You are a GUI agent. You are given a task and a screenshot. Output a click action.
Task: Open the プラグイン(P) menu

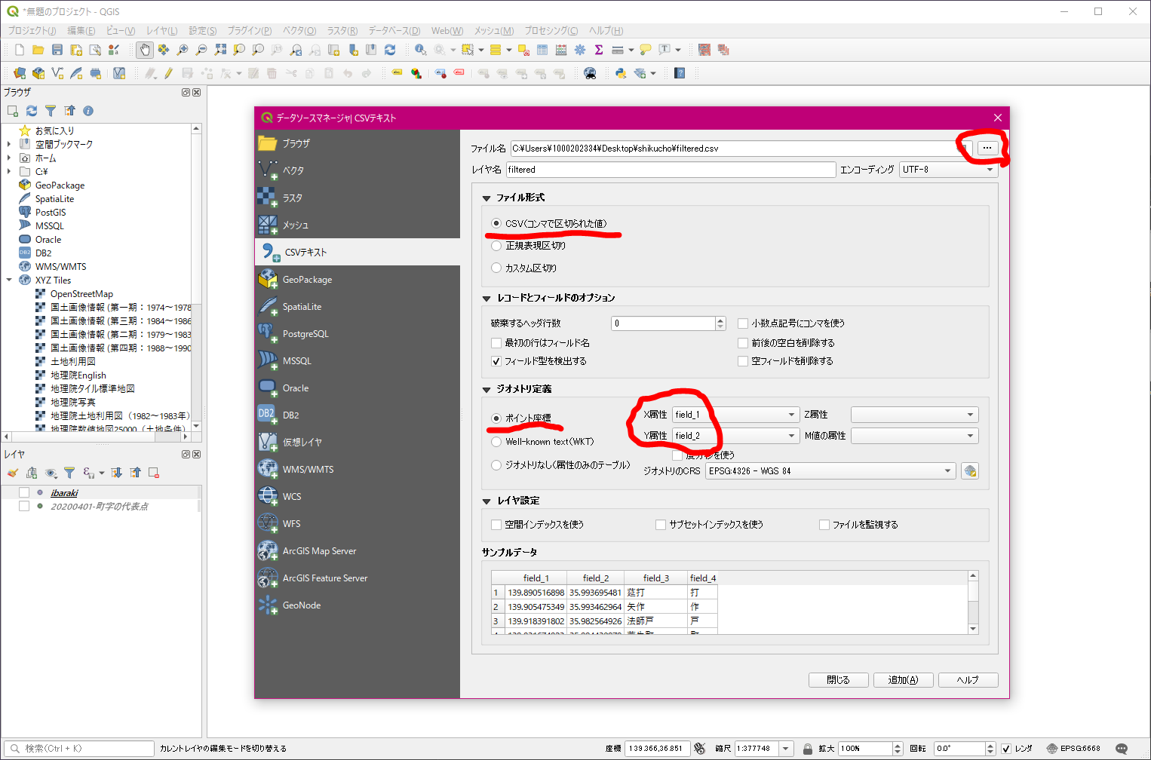click(249, 31)
